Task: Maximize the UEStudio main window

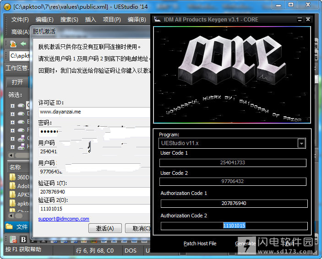Action: click(x=291, y=5)
